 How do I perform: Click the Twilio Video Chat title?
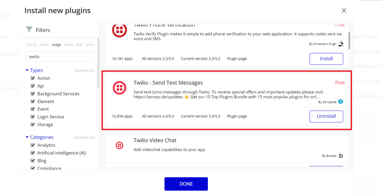(x=155, y=140)
